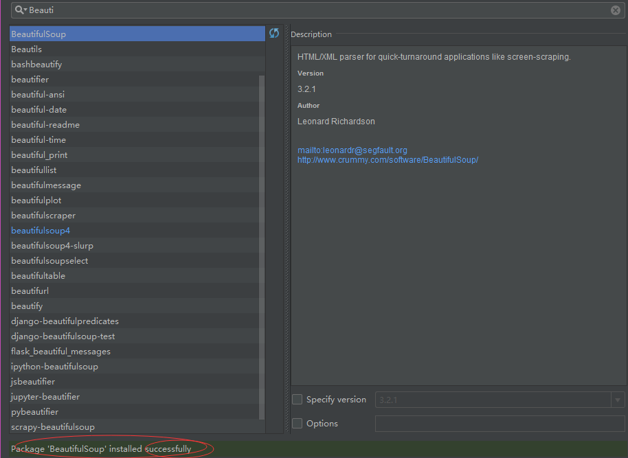Choose beautifullist from the list
Screen dimensions: 628x458
click(135, 170)
